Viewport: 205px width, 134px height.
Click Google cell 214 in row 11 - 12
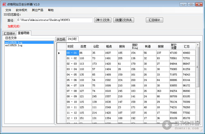pyautogui.click(x=98, y=113)
